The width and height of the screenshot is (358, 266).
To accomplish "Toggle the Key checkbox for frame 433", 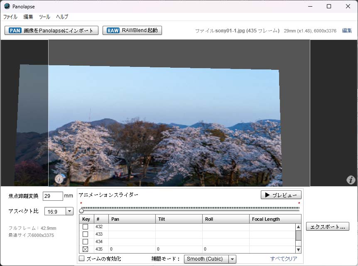I will (x=85, y=234).
